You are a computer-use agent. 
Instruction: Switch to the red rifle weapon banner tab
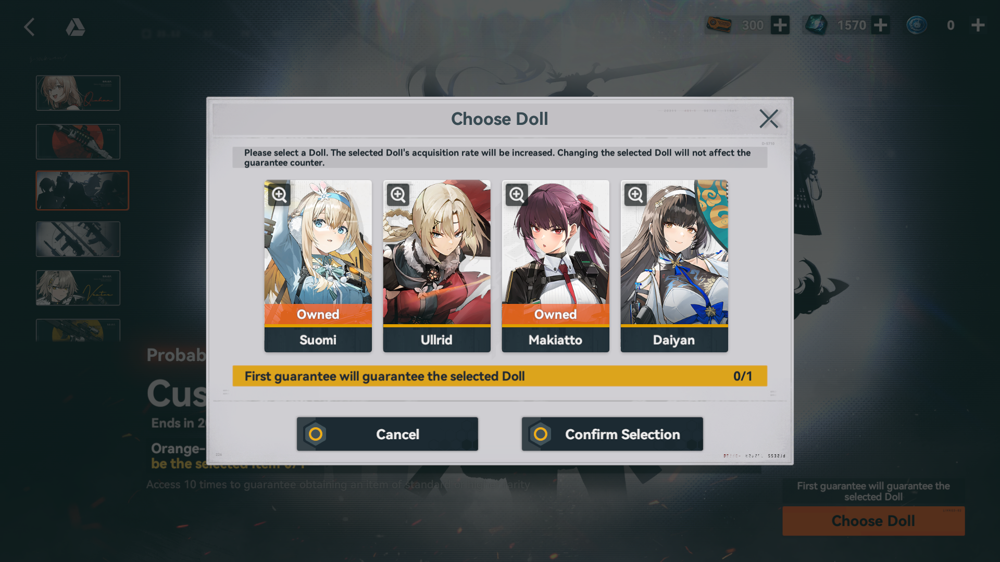[x=78, y=142]
